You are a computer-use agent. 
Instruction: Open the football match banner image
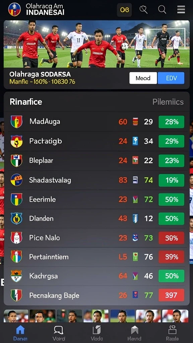(x=96, y=44)
